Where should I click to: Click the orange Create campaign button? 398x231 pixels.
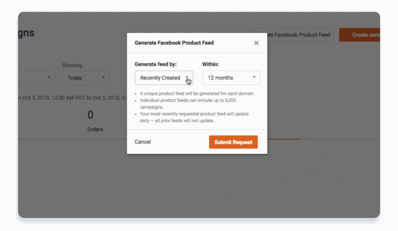pos(360,35)
